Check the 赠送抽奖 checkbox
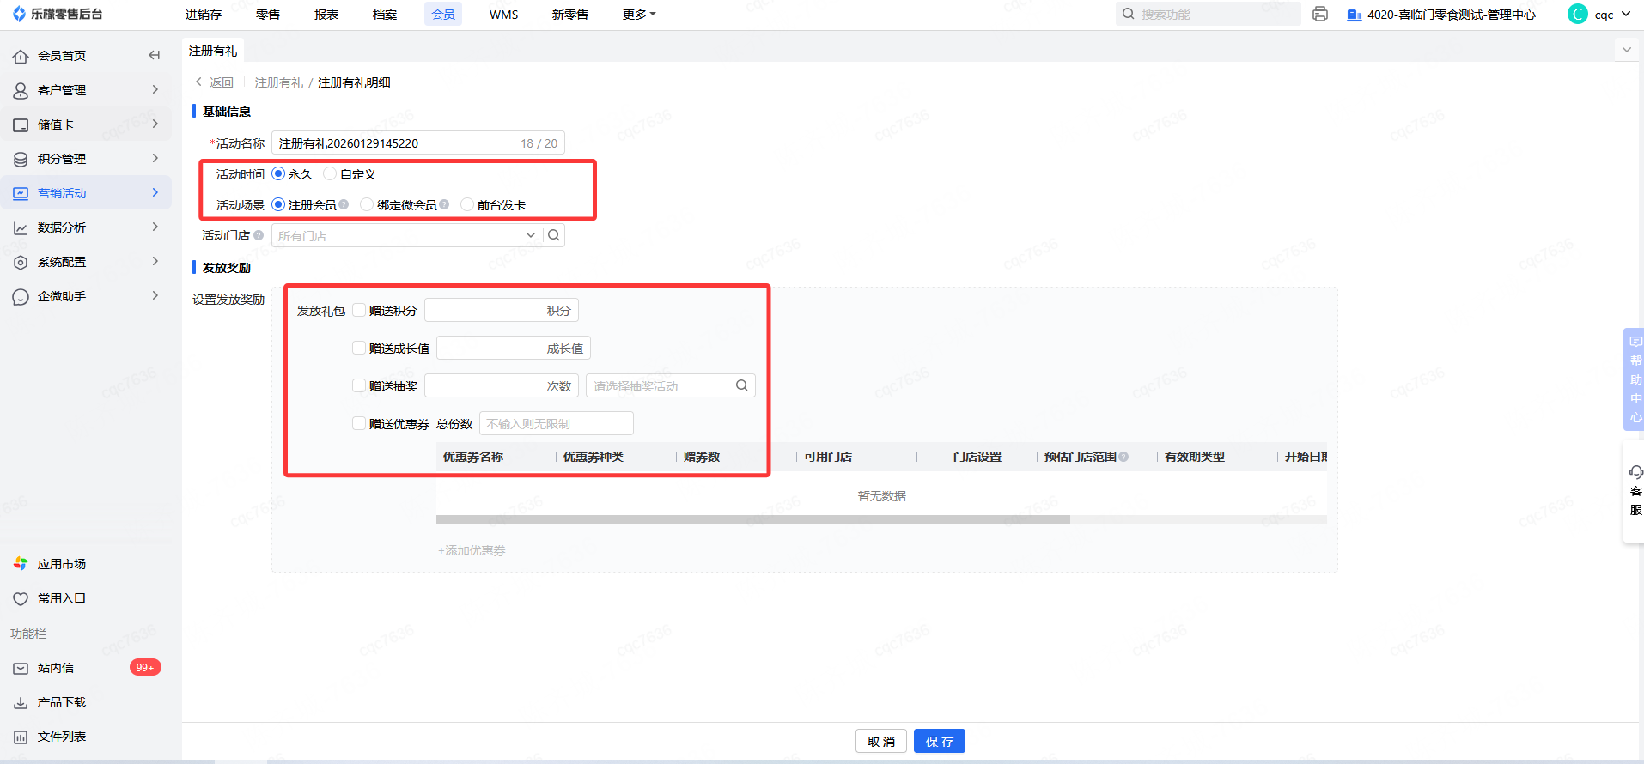Image resolution: width=1644 pixels, height=764 pixels. [359, 385]
